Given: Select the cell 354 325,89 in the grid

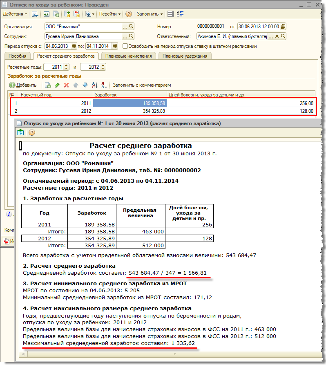Looking at the screenshot, I should (130, 111).
